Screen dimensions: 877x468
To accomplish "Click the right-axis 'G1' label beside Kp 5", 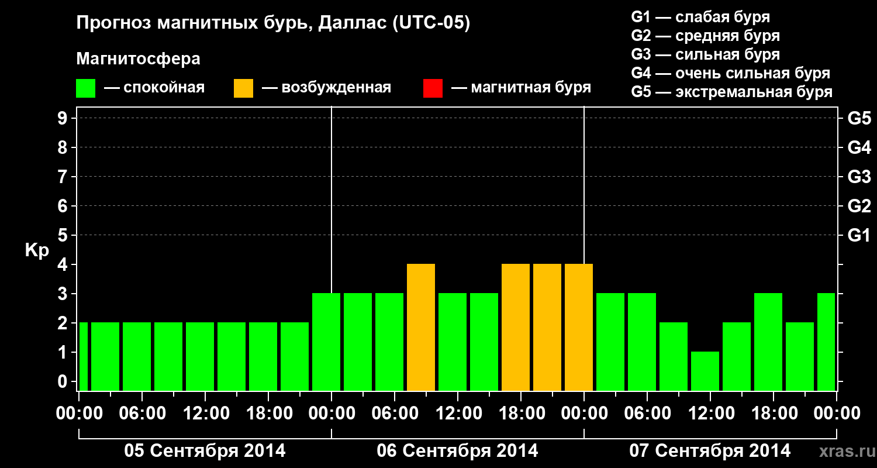I will pos(859,235).
